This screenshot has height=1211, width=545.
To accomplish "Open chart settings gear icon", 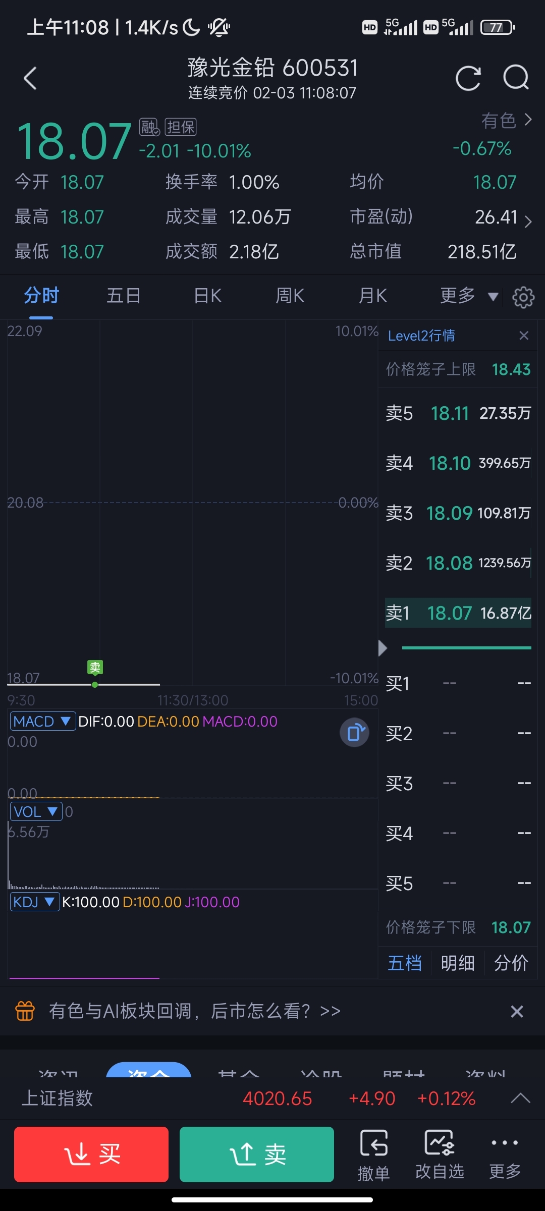I will (x=523, y=297).
